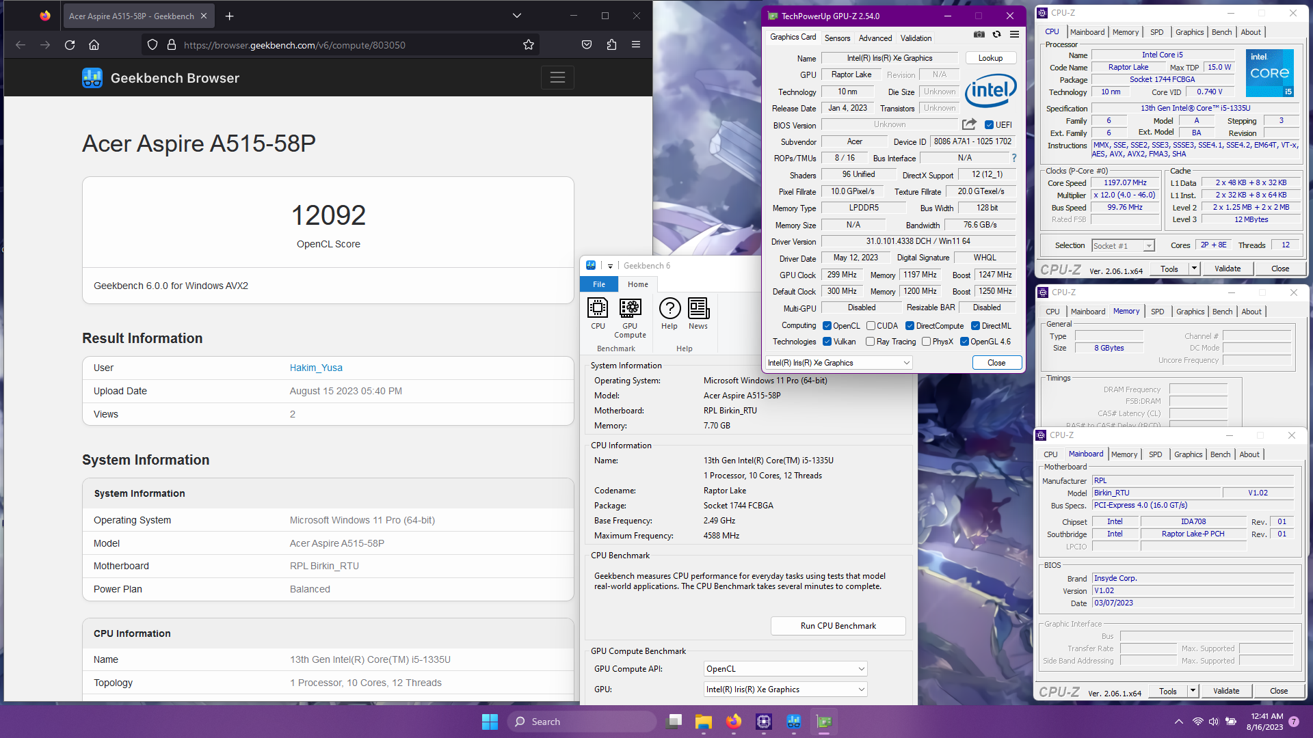The width and height of the screenshot is (1313, 738).
Task: Click the Task View taskbar icon
Action: click(x=675, y=722)
